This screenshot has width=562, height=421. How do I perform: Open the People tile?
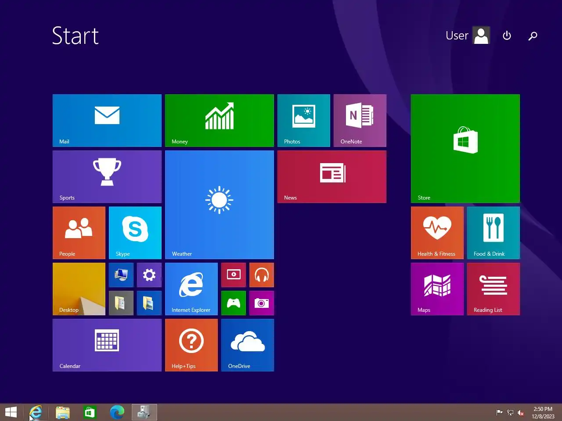[x=79, y=233]
